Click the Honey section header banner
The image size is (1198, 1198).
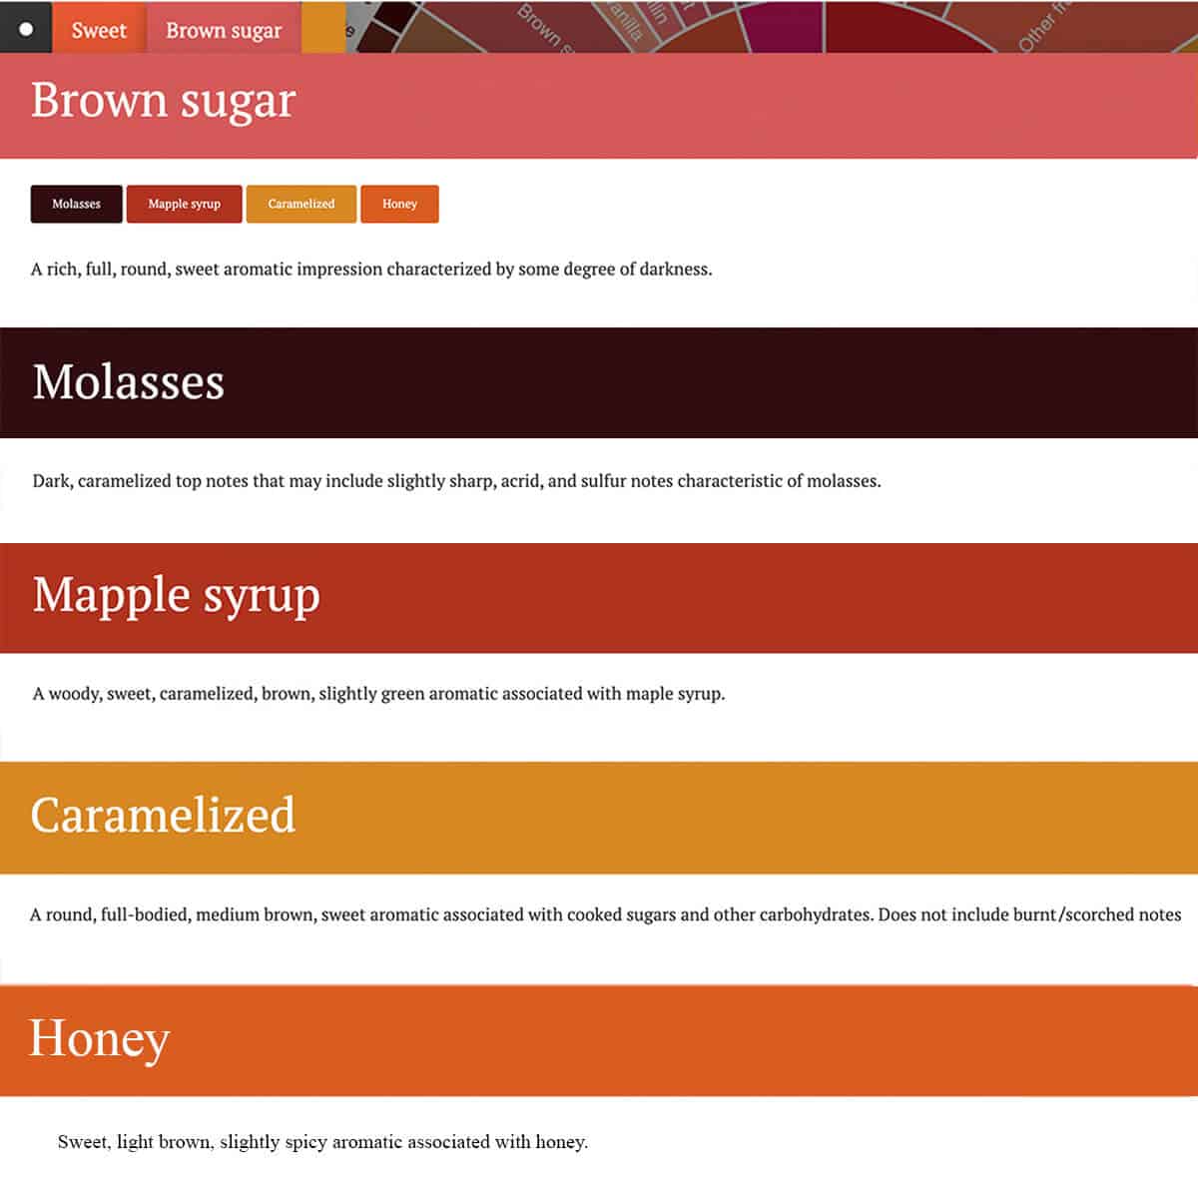599,1040
